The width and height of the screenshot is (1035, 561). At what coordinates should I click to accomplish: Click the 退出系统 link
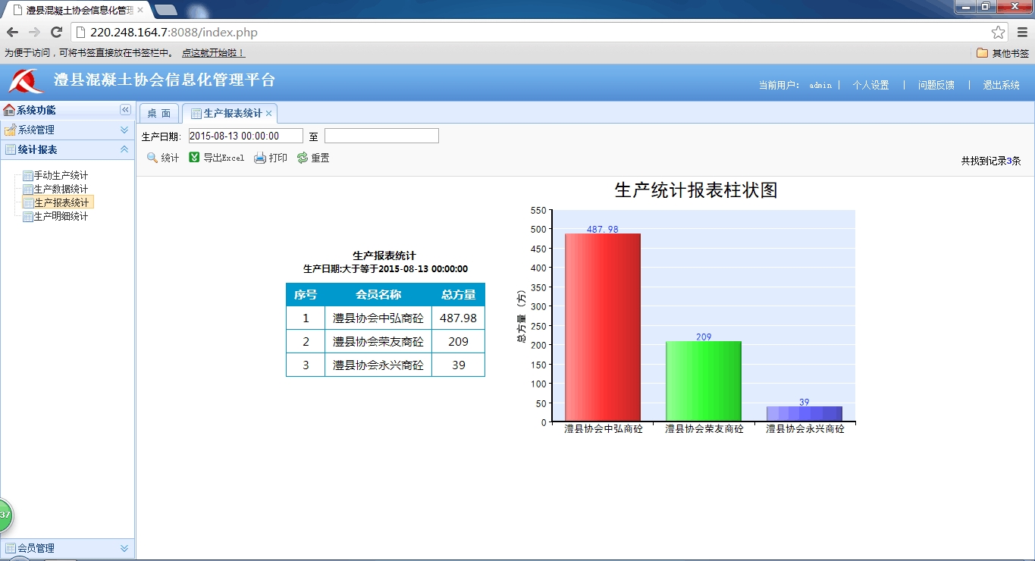tap(1001, 85)
